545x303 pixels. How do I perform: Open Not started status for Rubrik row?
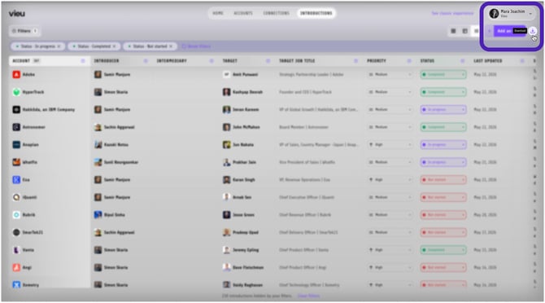pyautogui.click(x=443, y=215)
